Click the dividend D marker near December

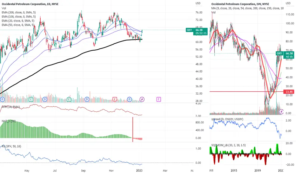[x=129, y=99]
